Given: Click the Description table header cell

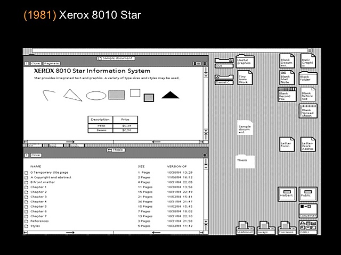Looking at the screenshot, I should coord(100,120).
